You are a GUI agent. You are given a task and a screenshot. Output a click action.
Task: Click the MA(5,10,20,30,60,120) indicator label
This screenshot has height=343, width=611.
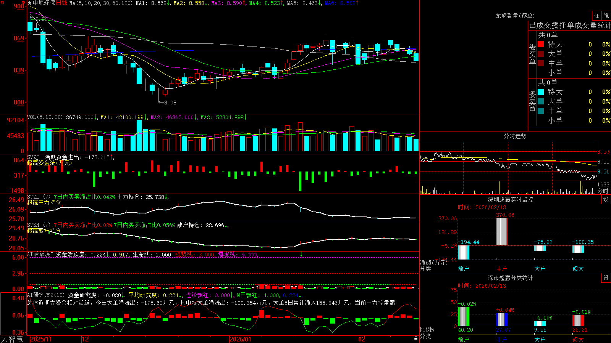[101, 3]
